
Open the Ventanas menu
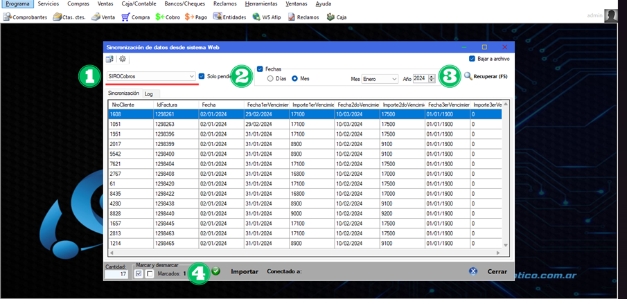pos(297,3)
